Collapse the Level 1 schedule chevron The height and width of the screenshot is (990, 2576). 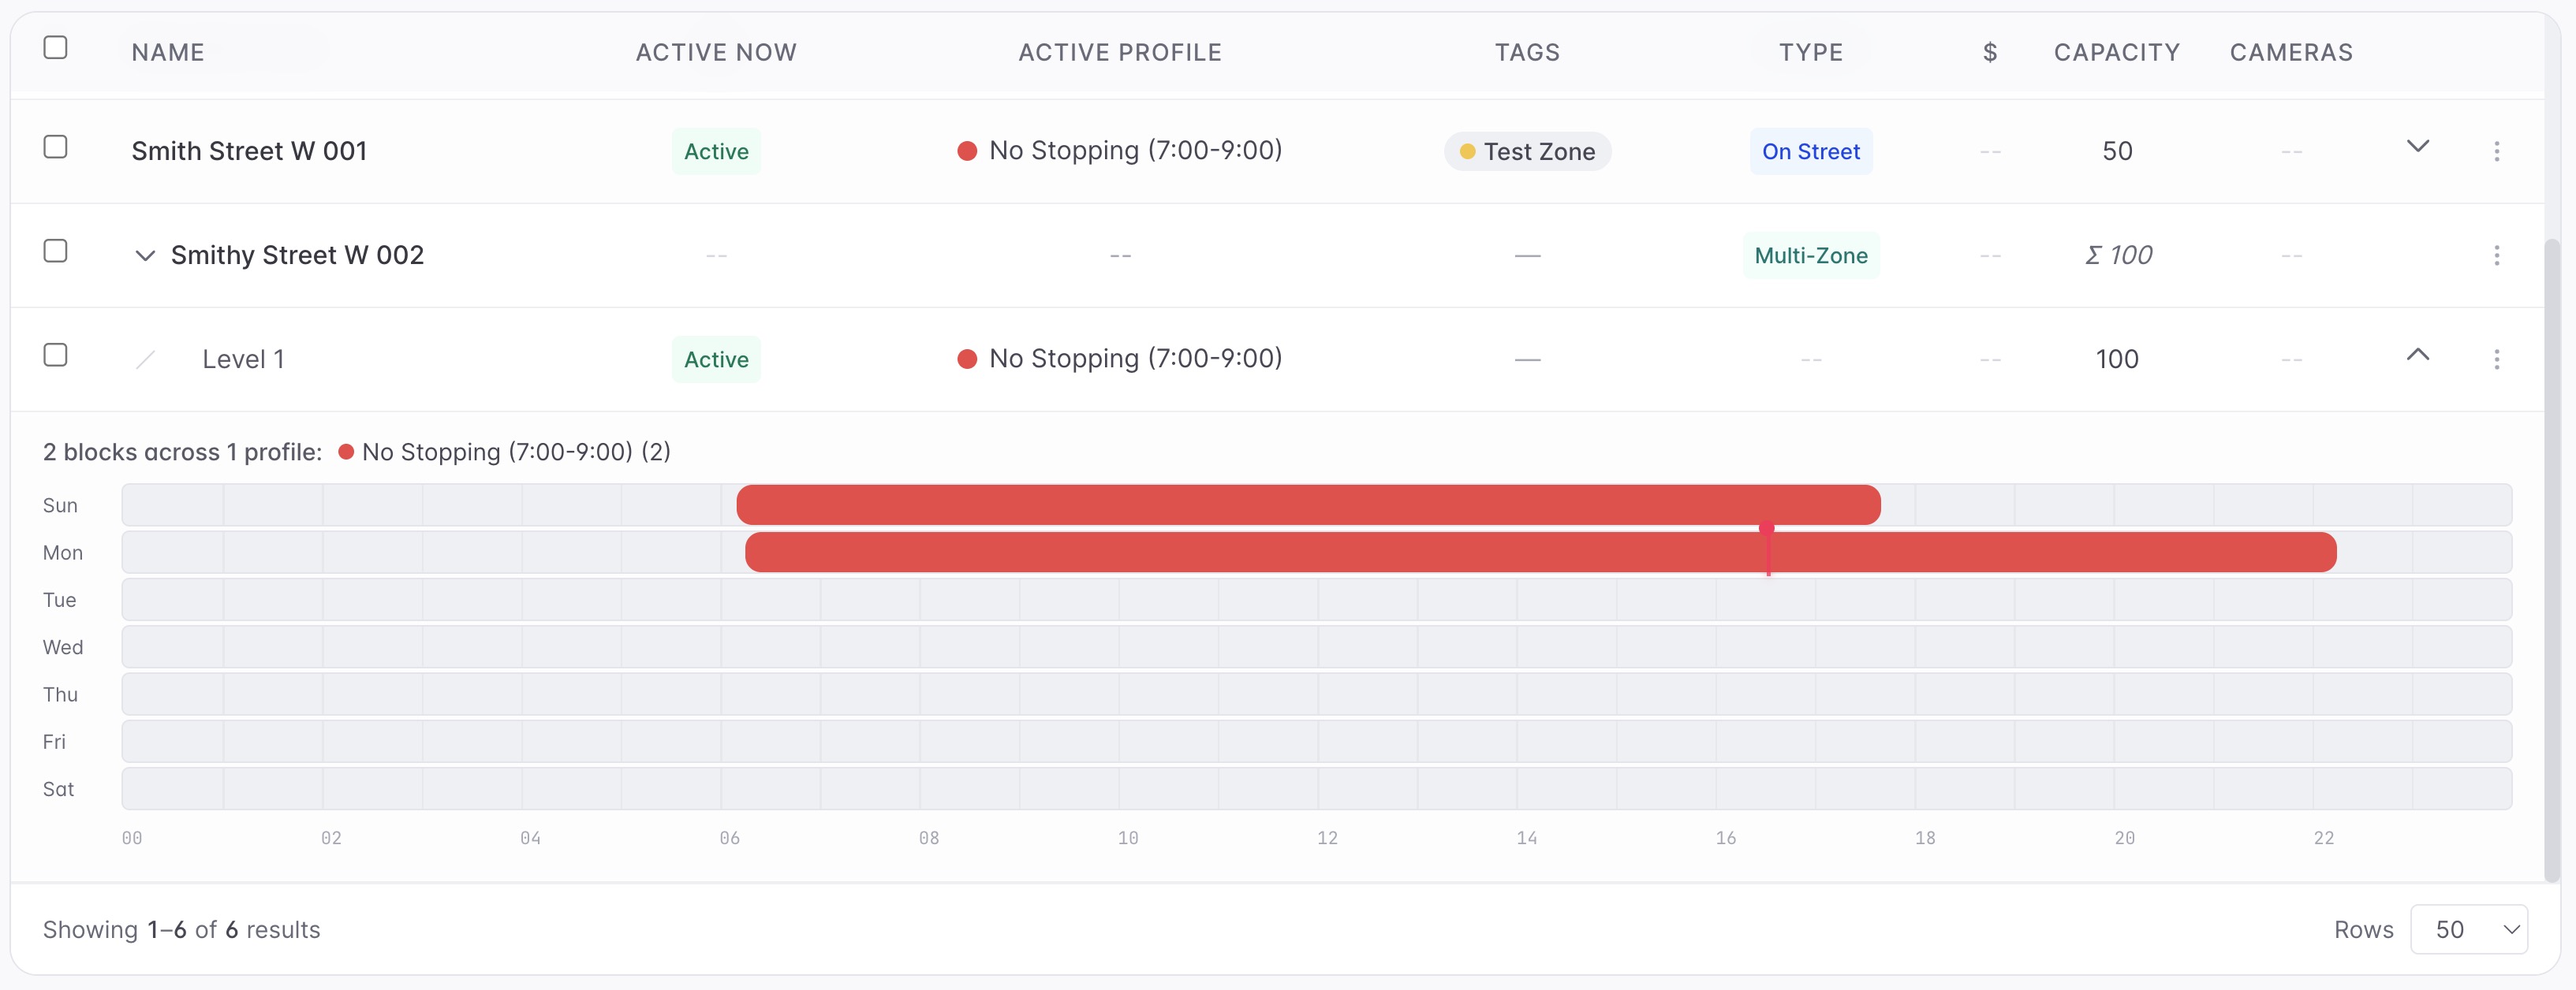(2417, 354)
